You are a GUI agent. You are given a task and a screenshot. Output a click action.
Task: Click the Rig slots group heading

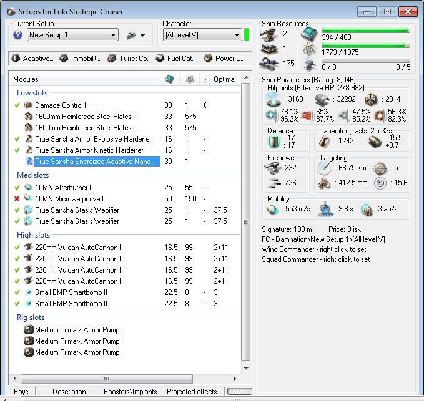[x=31, y=317]
